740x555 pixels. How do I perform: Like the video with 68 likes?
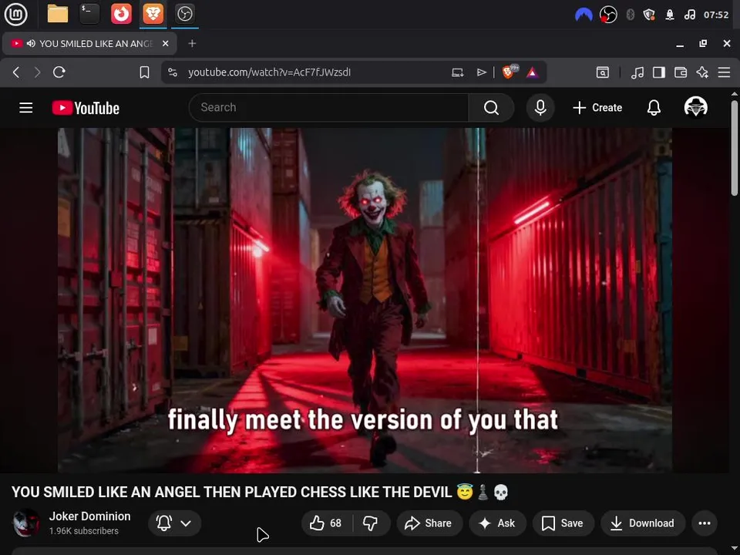326,523
